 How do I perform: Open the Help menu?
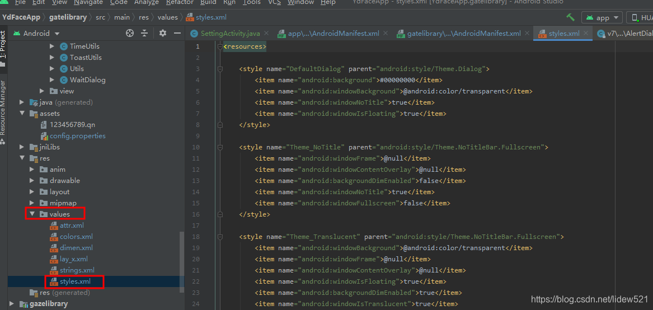(x=328, y=2)
